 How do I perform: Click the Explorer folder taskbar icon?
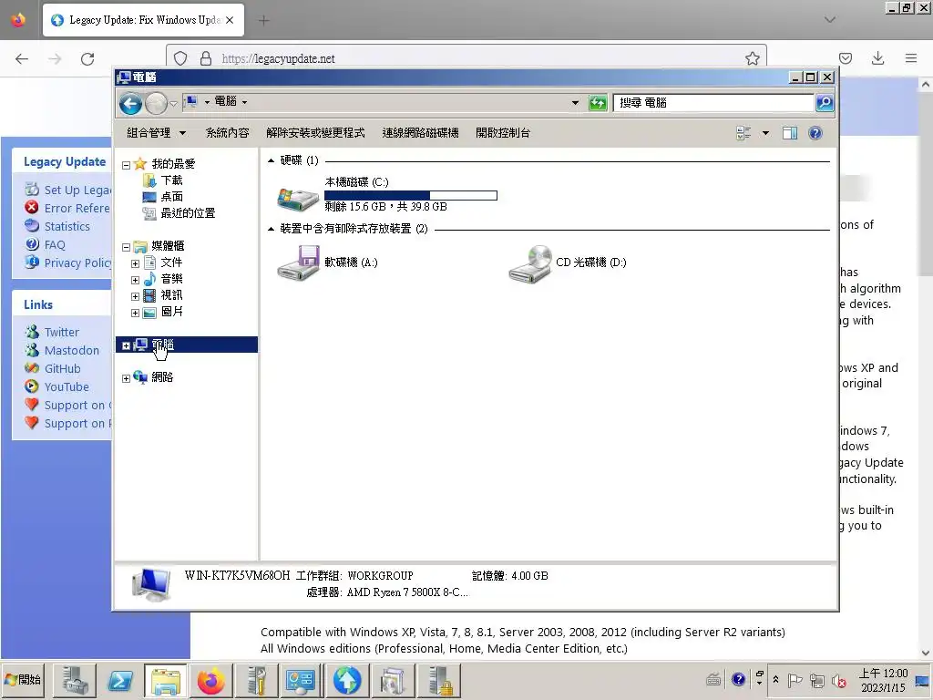166,680
